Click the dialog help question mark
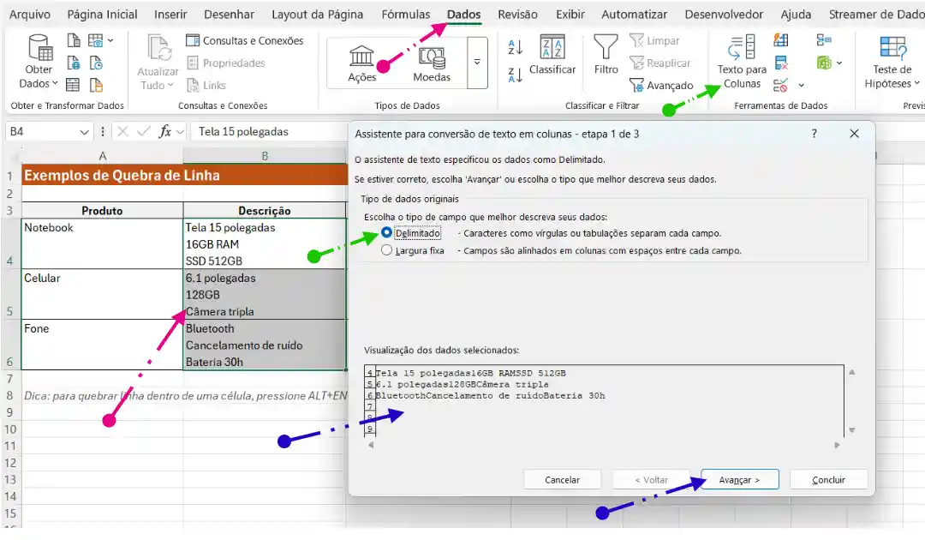The image size is (925, 540). (815, 134)
